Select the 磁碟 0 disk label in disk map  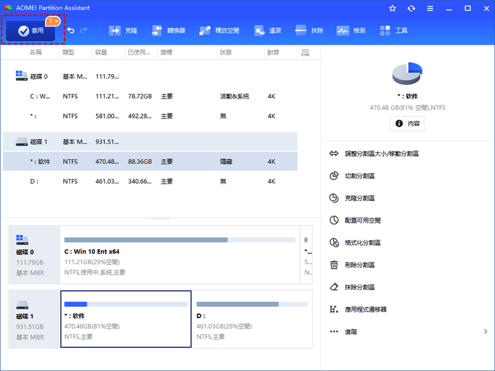tap(34, 255)
